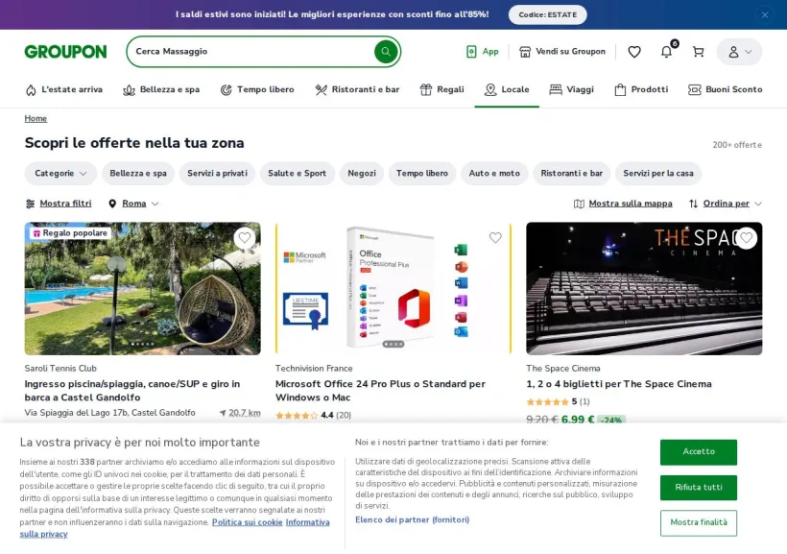Open Tempo libero navigation item
Screen dimensions: 787x554
tap(257, 89)
